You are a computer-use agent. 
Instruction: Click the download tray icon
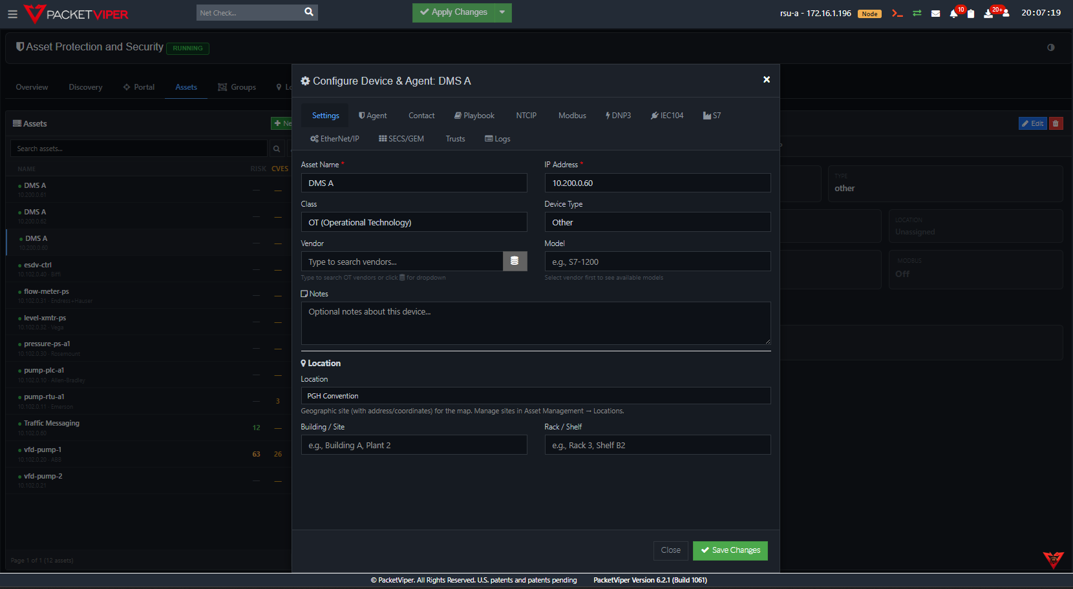[988, 14]
